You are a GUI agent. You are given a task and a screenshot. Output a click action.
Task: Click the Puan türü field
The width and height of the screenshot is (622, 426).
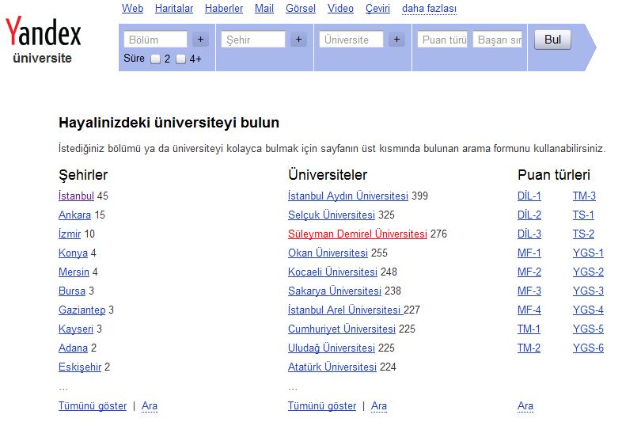pyautogui.click(x=442, y=40)
